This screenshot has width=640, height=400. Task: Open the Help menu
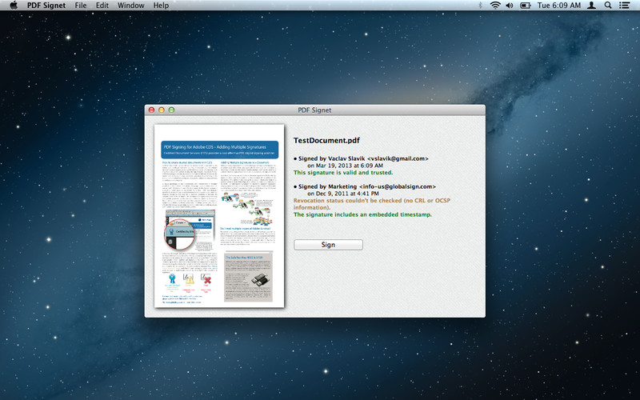tap(161, 6)
